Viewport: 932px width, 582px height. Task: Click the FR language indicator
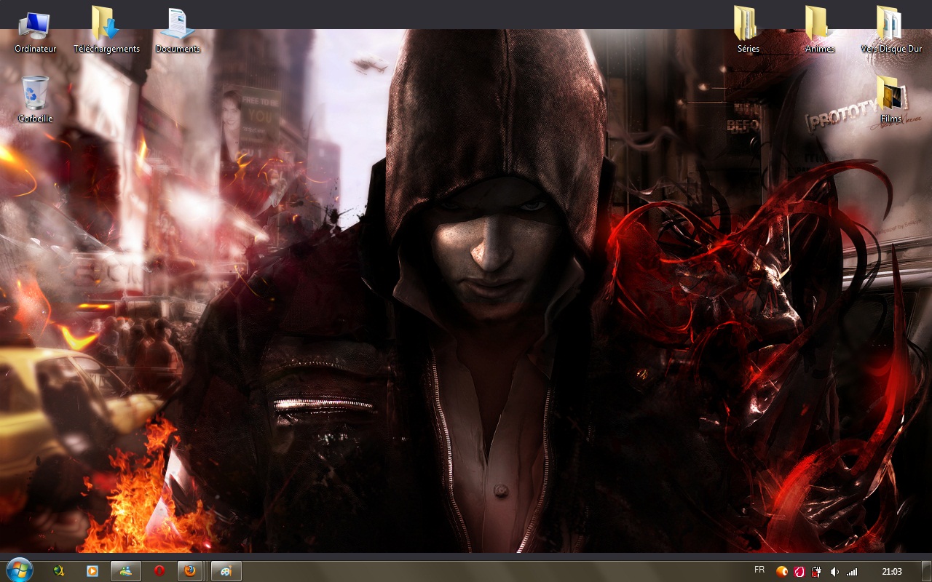[x=759, y=570]
